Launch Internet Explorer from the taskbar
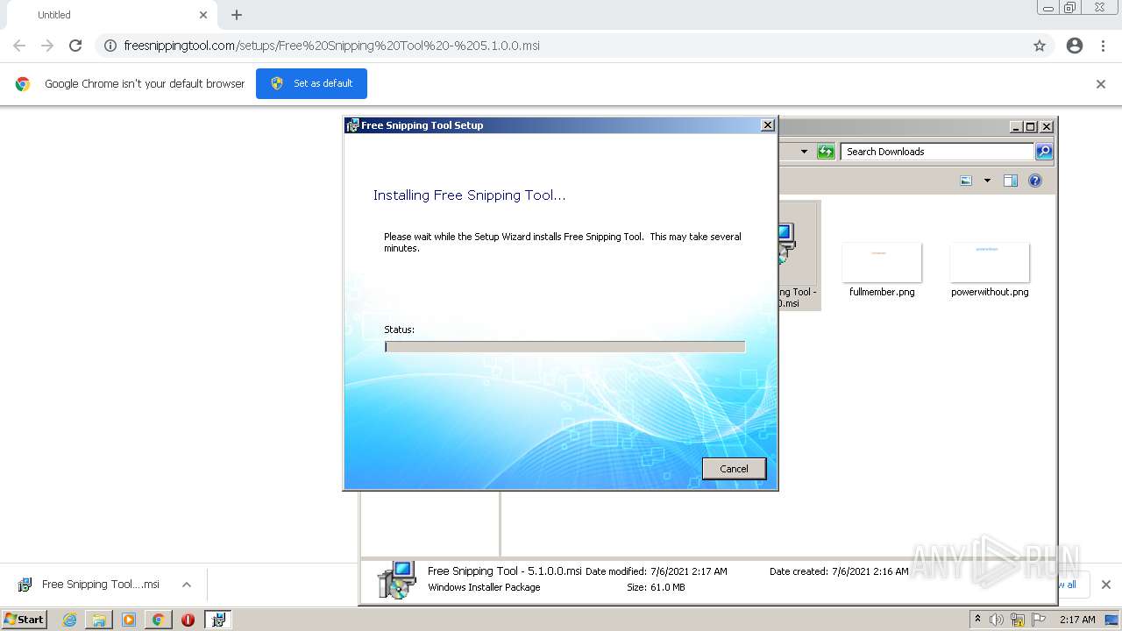The height and width of the screenshot is (631, 1122). (x=69, y=620)
